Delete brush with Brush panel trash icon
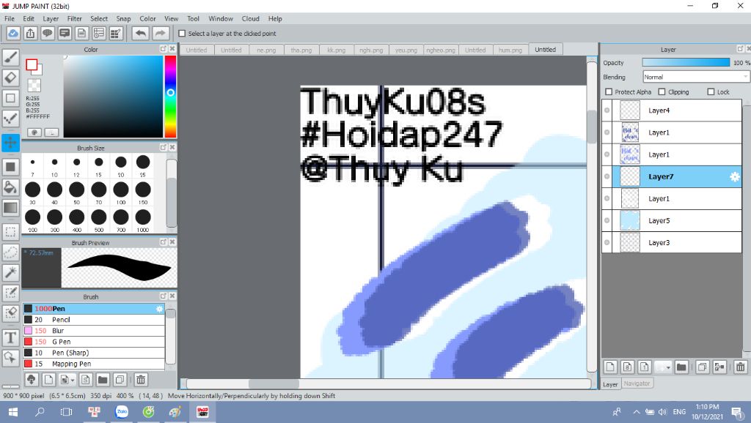 point(141,380)
